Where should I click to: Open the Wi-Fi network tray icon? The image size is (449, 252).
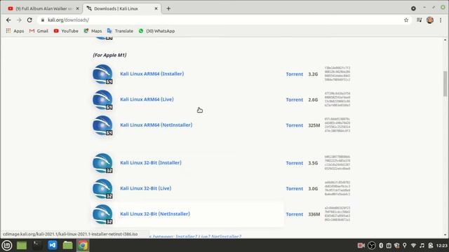(413, 246)
